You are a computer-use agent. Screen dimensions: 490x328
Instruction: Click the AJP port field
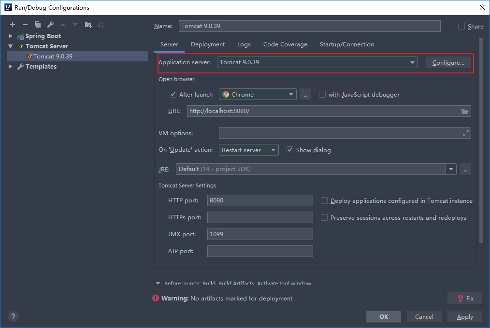260,251
